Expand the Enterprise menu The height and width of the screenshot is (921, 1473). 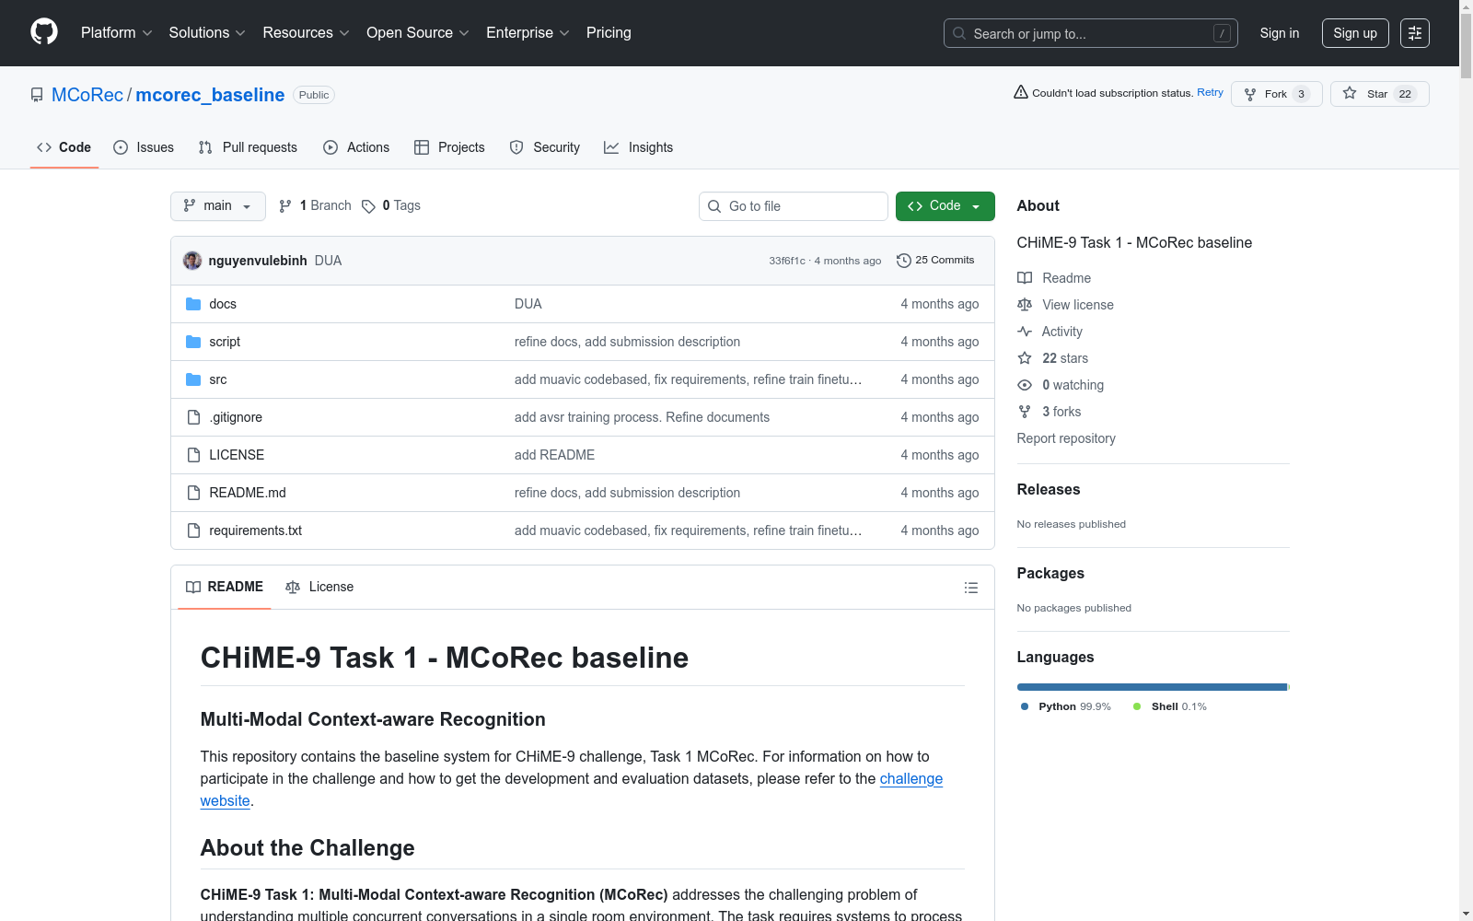pos(528,33)
